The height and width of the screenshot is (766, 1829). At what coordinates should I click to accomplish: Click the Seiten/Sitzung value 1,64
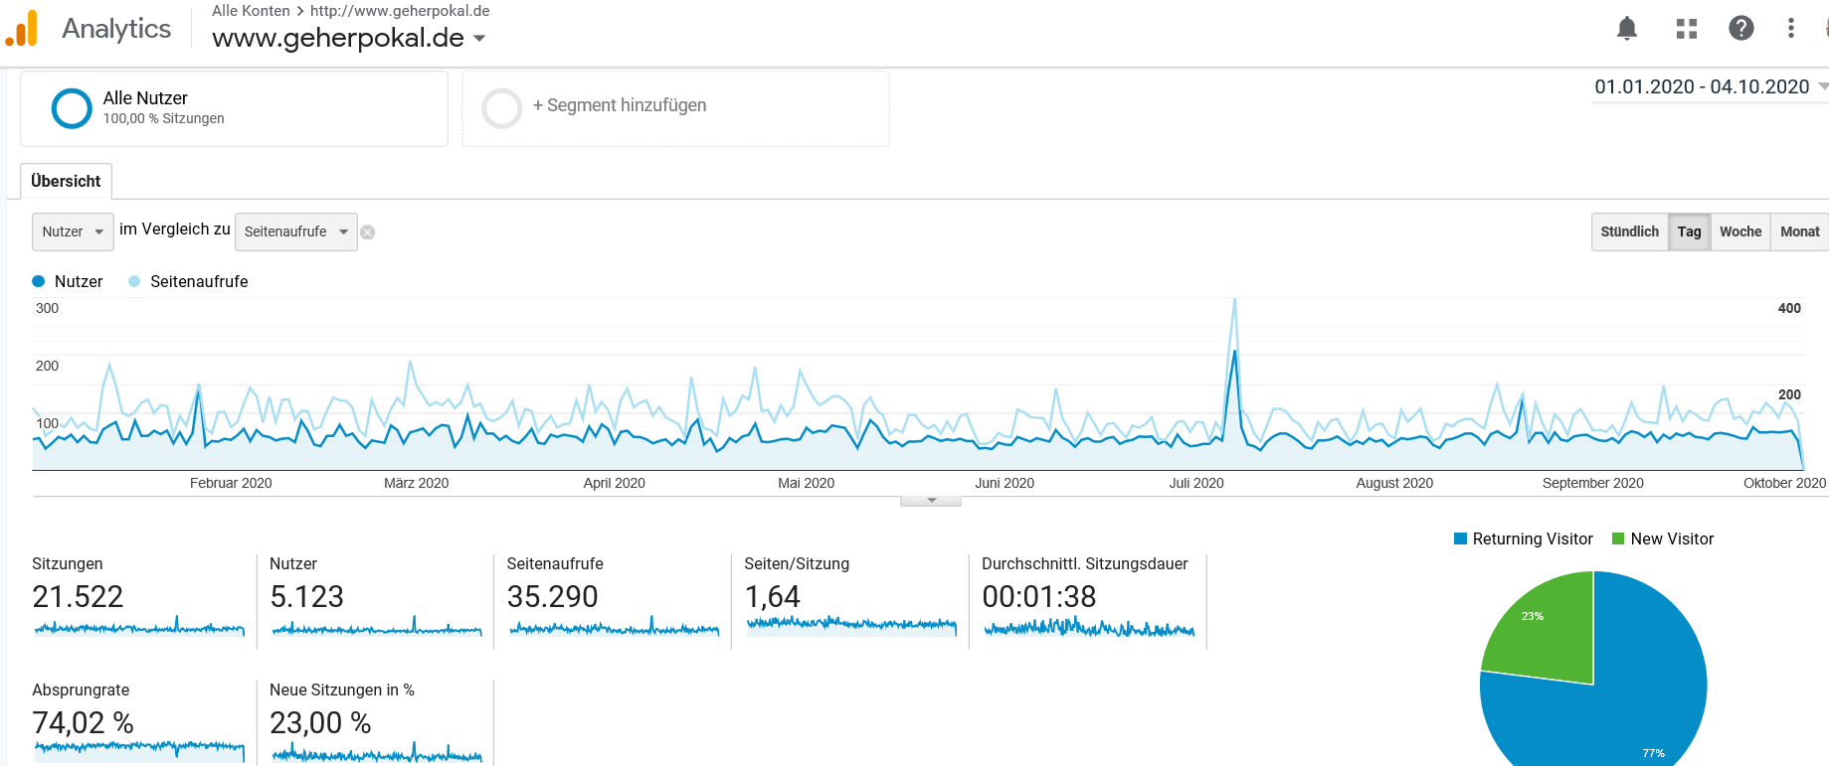tap(772, 596)
